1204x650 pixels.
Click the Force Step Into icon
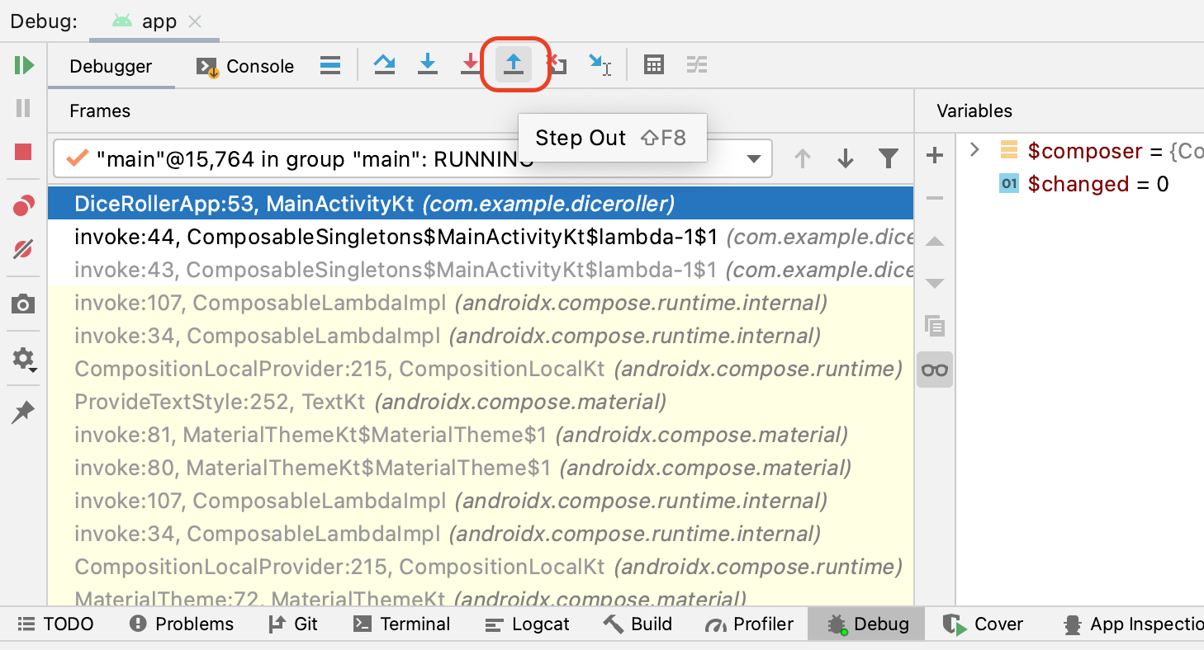(470, 65)
